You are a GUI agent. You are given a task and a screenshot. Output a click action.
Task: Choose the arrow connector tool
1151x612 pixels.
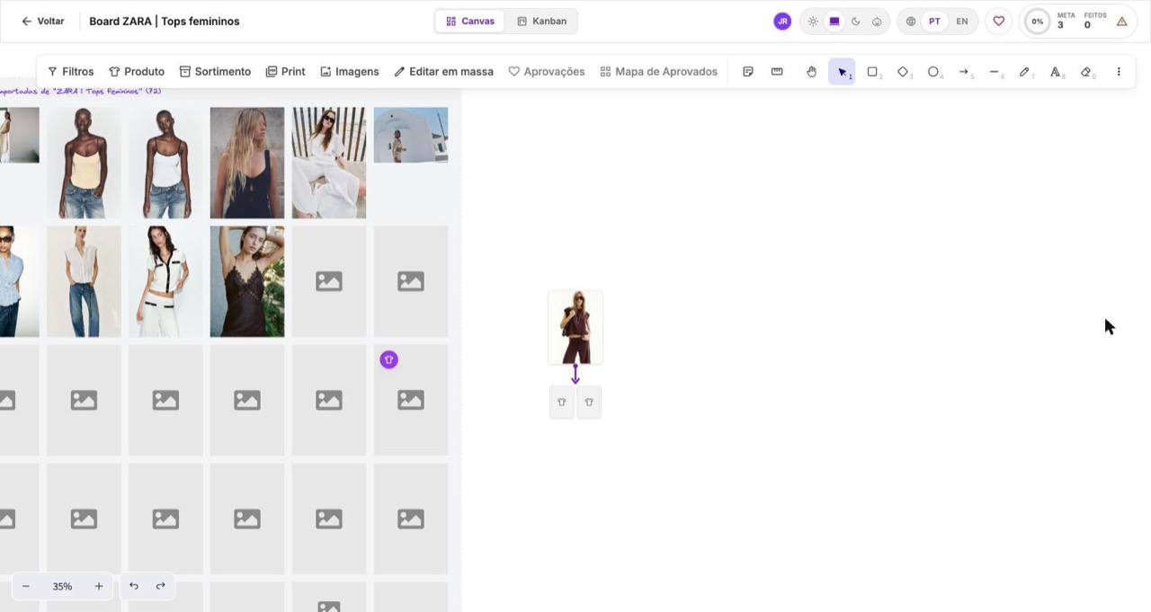coord(964,72)
